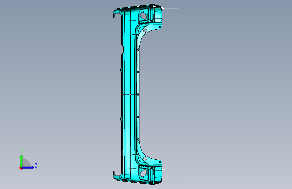Click the "Y" axis label text
292x189 pixels.
tap(22, 151)
